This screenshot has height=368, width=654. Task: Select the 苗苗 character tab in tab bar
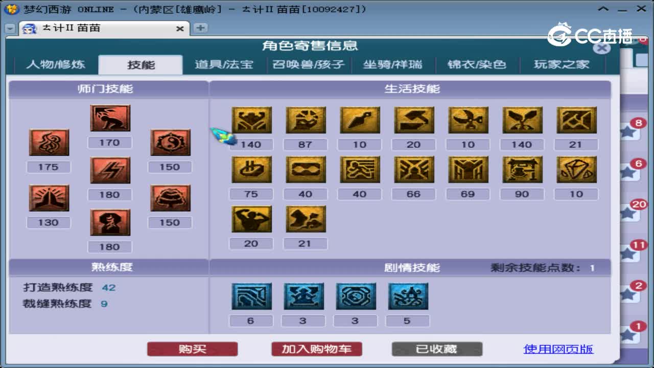coord(104,28)
